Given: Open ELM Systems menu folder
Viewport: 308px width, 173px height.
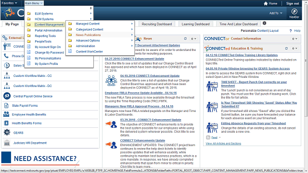Looking at the screenshot, I should point(44,13).
